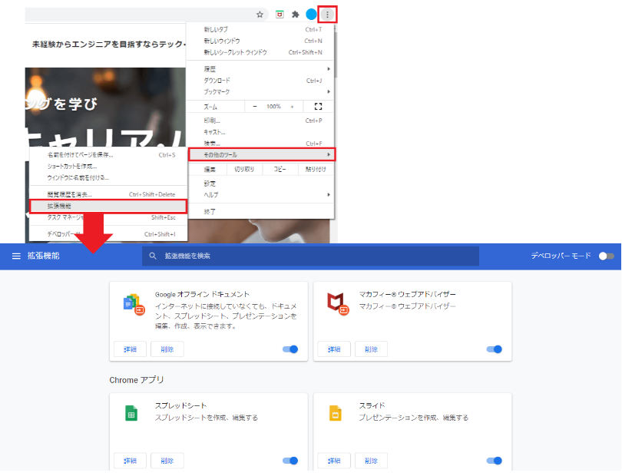Select 検索 menu item
The width and height of the screenshot is (622, 476).
pos(260,144)
